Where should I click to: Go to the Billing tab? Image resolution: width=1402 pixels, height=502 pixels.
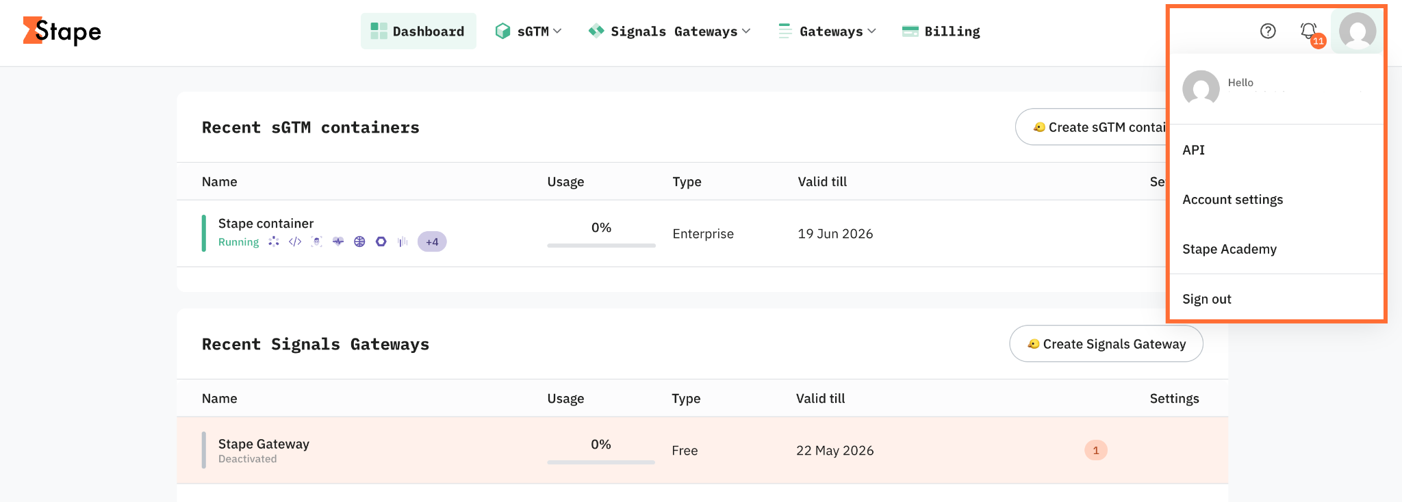point(941,31)
